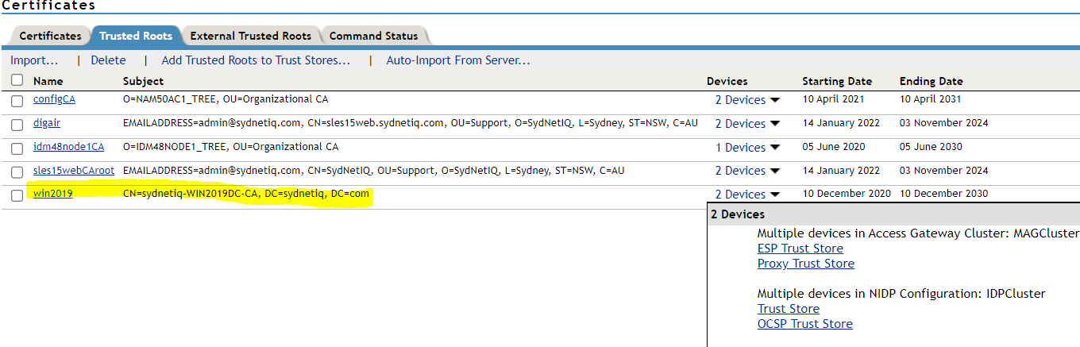Open the sles15webCAroot certificate link
This screenshot has width=1080, height=347.
tap(74, 170)
